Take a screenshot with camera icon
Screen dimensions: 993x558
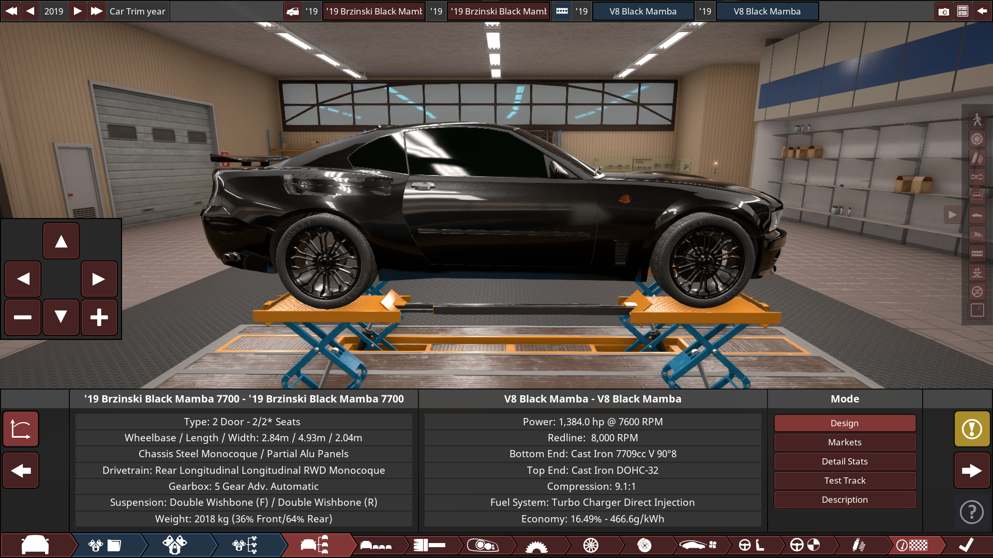tap(944, 11)
